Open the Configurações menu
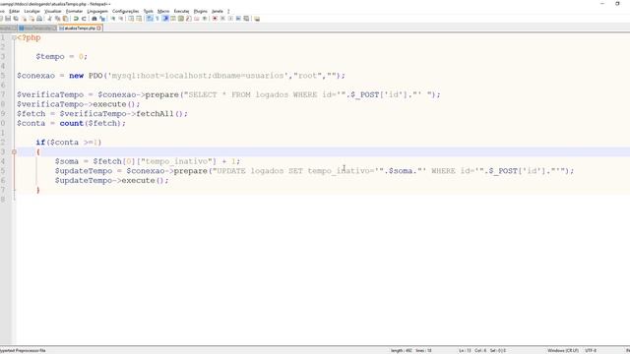The width and height of the screenshot is (630, 354). (125, 11)
